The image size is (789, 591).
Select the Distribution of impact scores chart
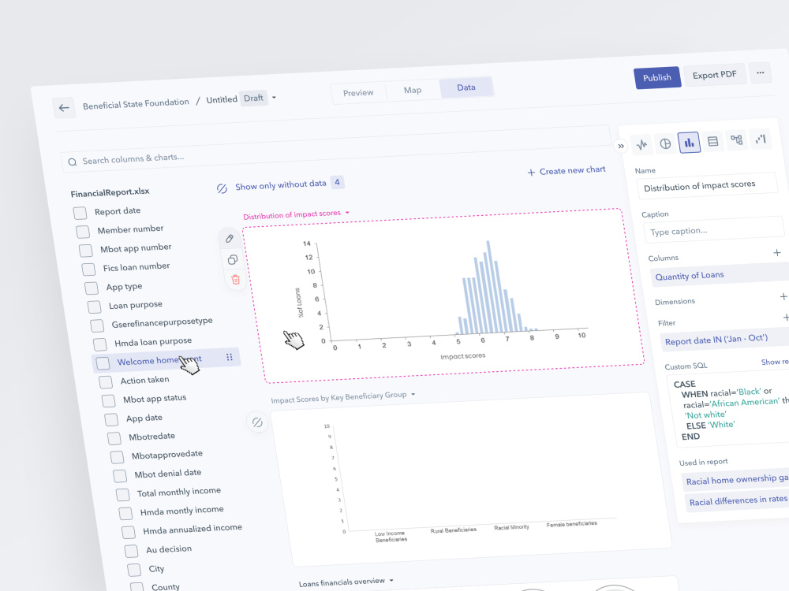click(445, 295)
